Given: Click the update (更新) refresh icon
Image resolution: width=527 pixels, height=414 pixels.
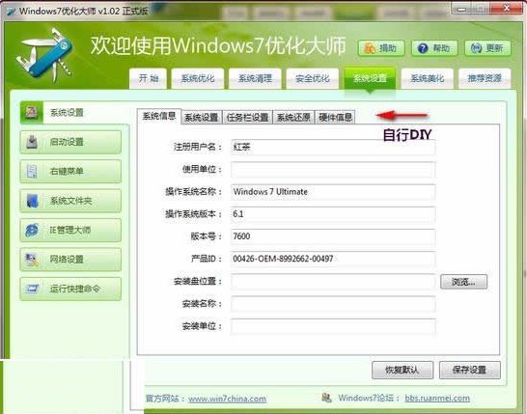Looking at the screenshot, I should click(476, 48).
